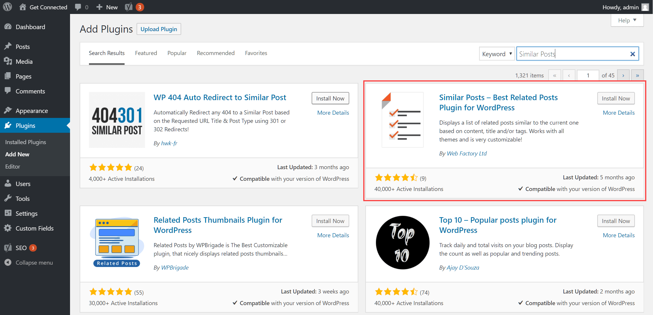The height and width of the screenshot is (315, 653).
Task: View More Details for WP 404 Auto Redirect
Action: pyautogui.click(x=333, y=113)
